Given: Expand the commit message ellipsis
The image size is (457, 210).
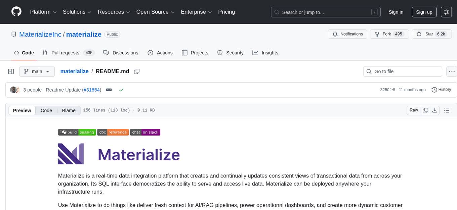Looking at the screenshot, I should pos(109,90).
